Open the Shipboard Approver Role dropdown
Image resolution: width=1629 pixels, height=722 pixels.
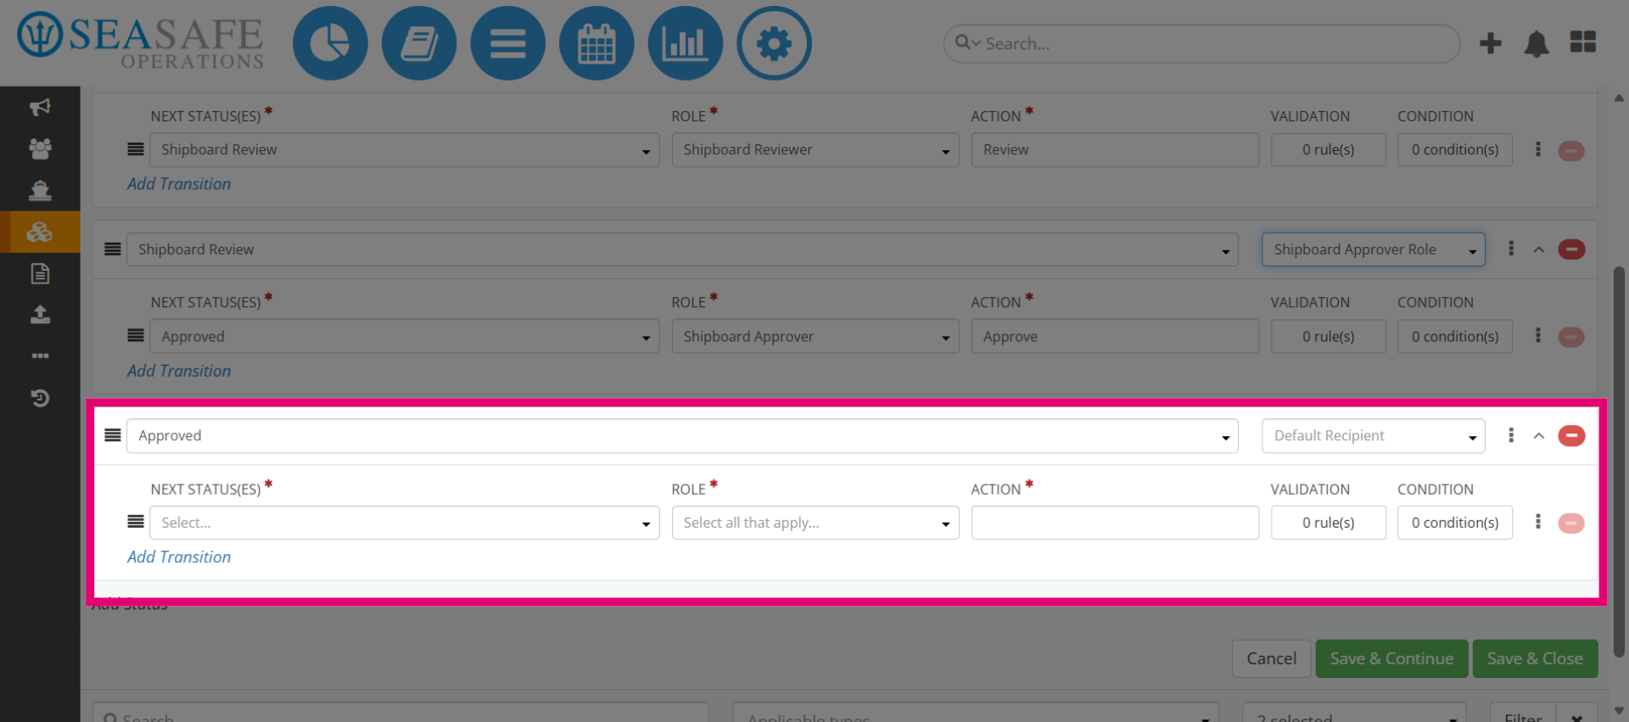(x=1373, y=249)
